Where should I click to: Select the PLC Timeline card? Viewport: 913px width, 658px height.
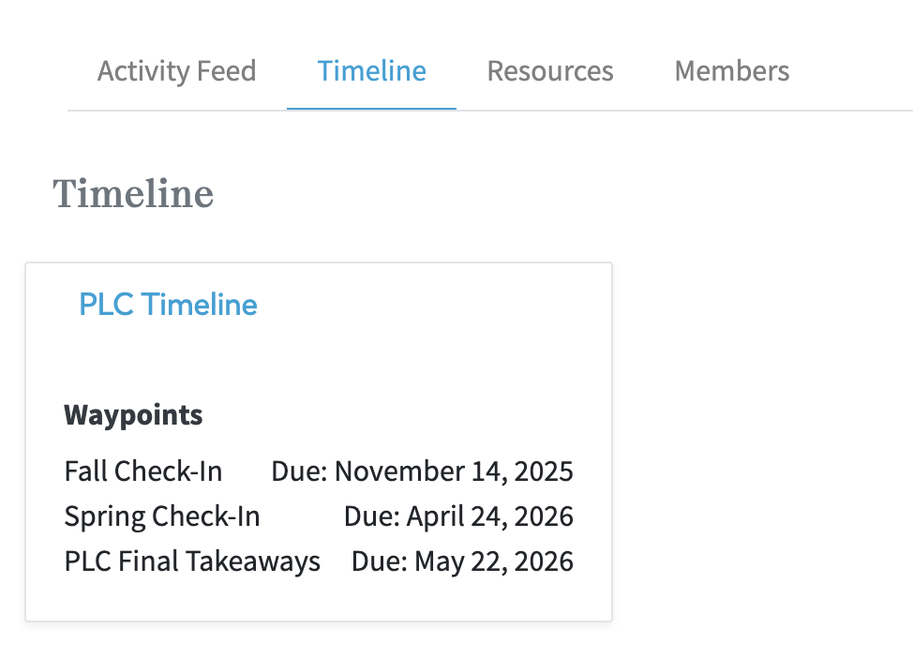coord(319,441)
